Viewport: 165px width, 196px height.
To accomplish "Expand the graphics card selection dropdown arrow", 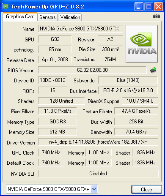I will pos(94,189).
